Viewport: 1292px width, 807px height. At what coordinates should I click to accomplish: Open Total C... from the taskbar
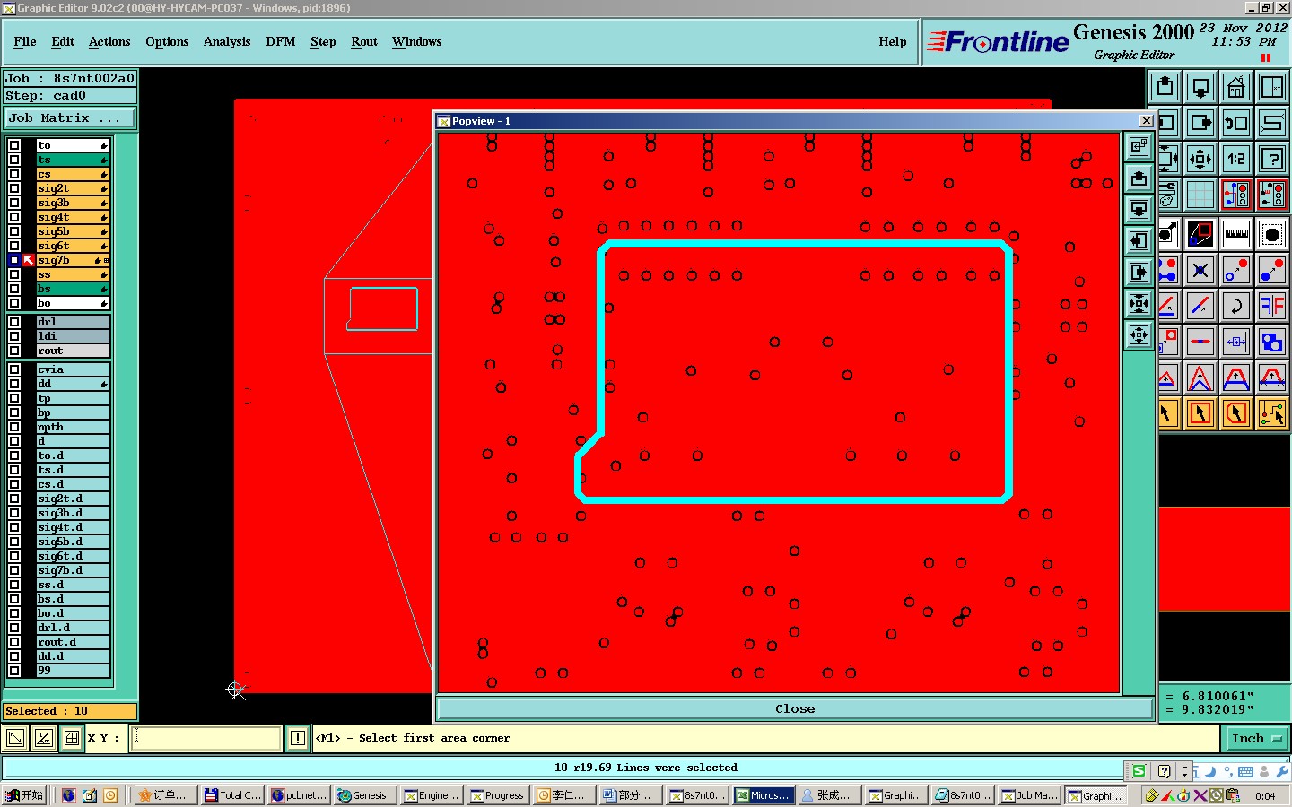[232, 795]
